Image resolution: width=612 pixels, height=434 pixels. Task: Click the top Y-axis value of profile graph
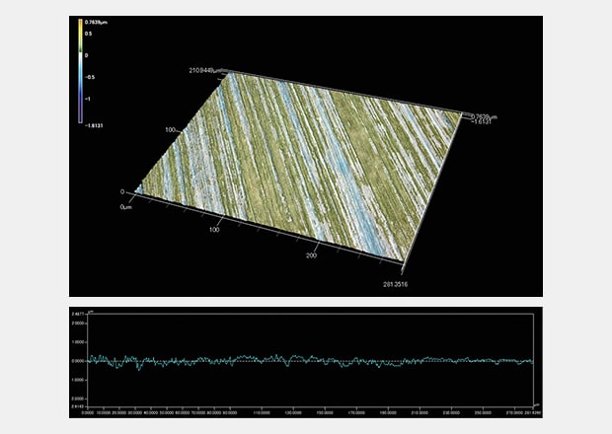[77, 316]
